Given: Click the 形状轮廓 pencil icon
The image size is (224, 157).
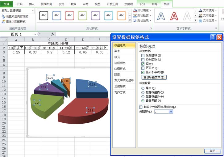Looking at the screenshot, I should (x=135, y=15).
